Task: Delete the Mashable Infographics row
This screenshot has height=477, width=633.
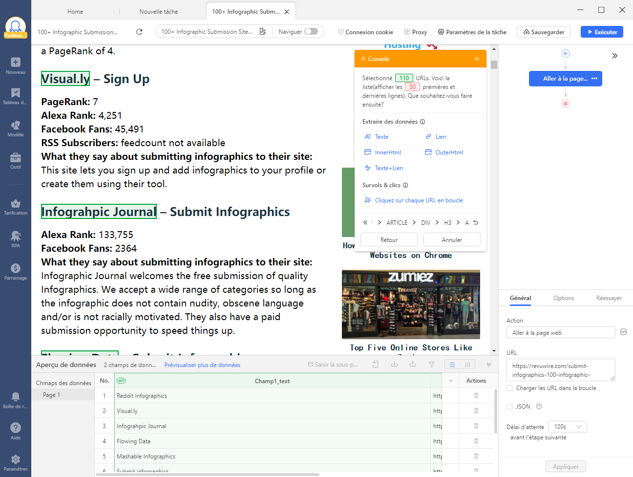Action: coord(476,456)
